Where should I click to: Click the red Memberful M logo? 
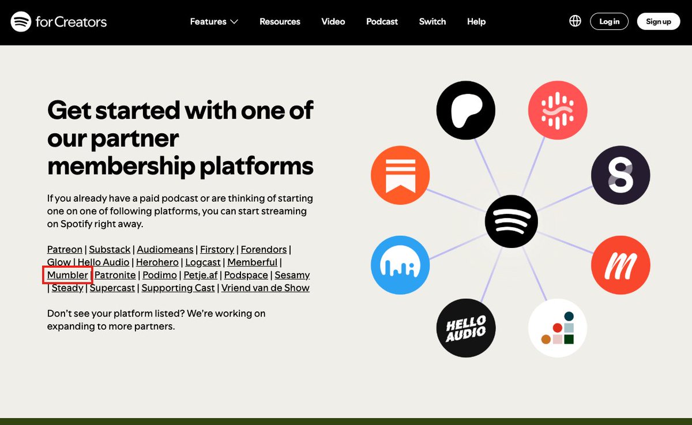(x=620, y=265)
